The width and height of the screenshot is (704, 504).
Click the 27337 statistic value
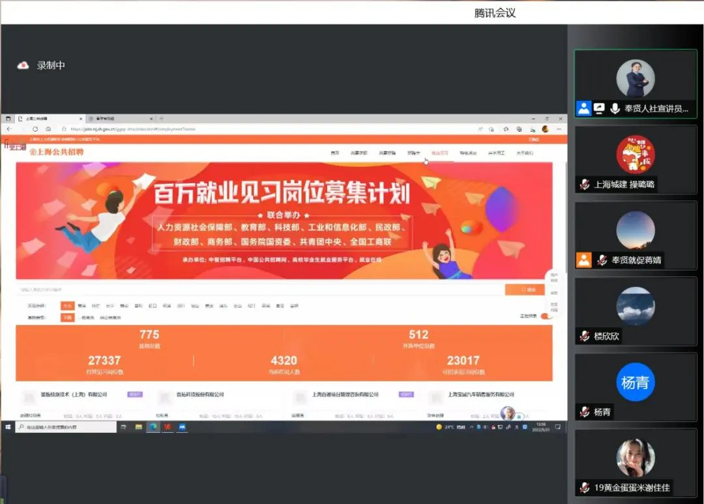click(x=104, y=361)
